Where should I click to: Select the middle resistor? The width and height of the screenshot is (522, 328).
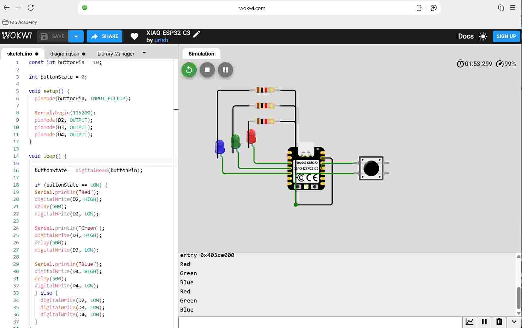click(265, 106)
